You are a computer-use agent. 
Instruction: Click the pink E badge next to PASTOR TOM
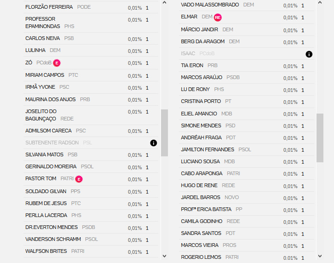click(x=79, y=179)
